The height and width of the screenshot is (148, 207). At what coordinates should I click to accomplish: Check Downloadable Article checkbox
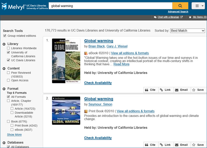click(x=12, y=113)
